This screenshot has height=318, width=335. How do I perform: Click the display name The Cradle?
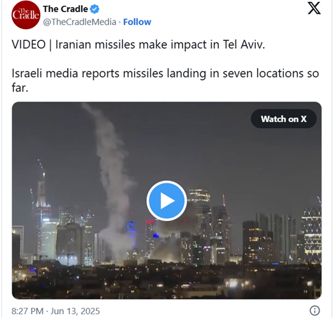point(65,9)
